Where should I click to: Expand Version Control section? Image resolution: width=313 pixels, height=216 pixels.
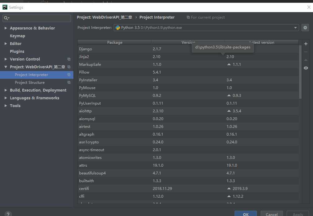[6, 59]
